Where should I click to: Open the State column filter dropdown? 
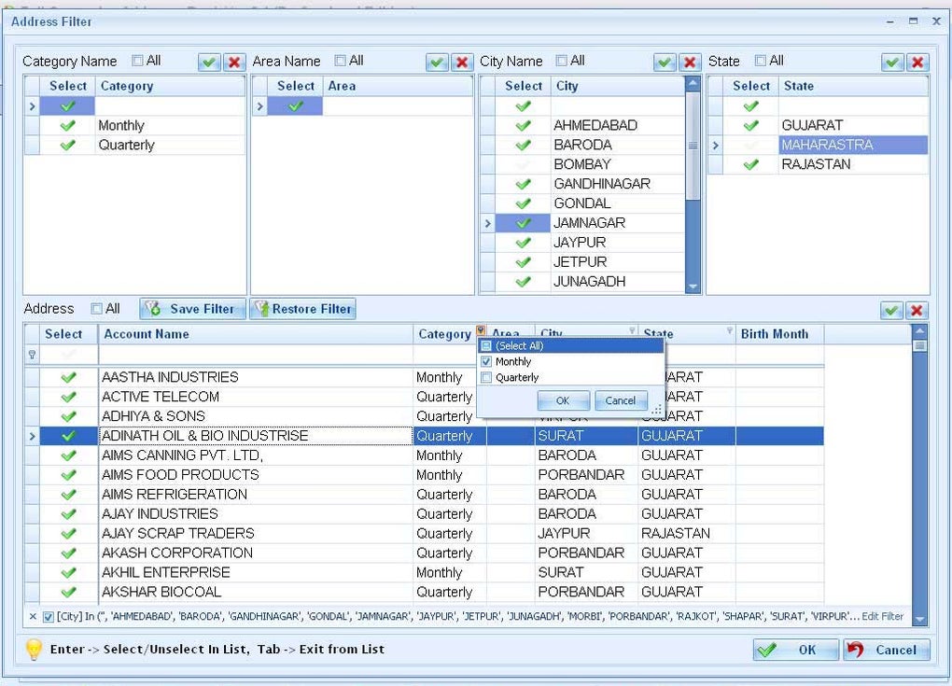tap(729, 331)
